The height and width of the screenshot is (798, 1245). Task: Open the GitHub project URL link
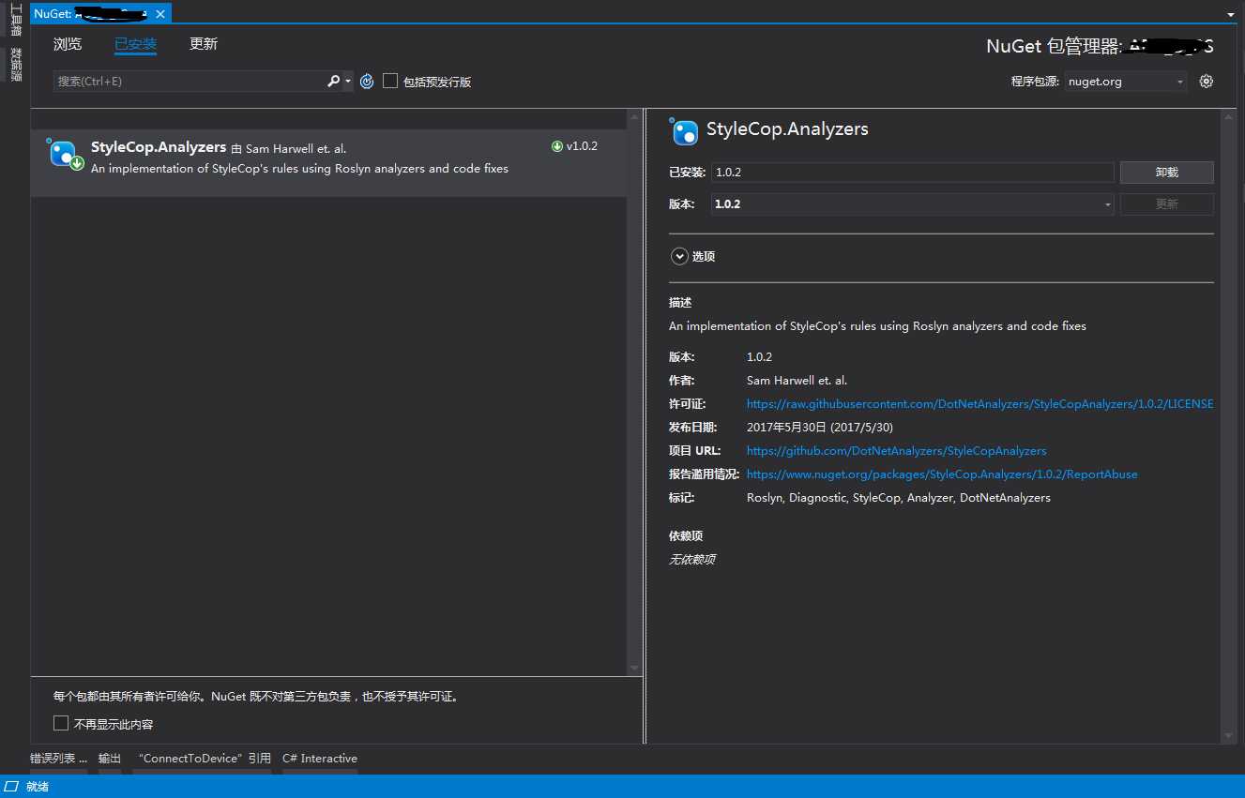pos(896,451)
